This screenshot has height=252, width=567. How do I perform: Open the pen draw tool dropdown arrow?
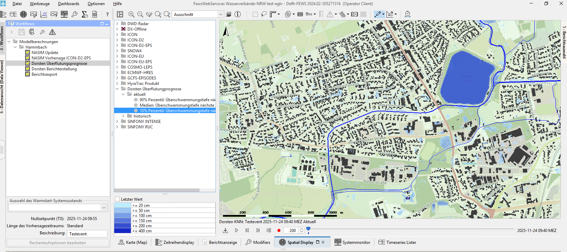[383, 14]
